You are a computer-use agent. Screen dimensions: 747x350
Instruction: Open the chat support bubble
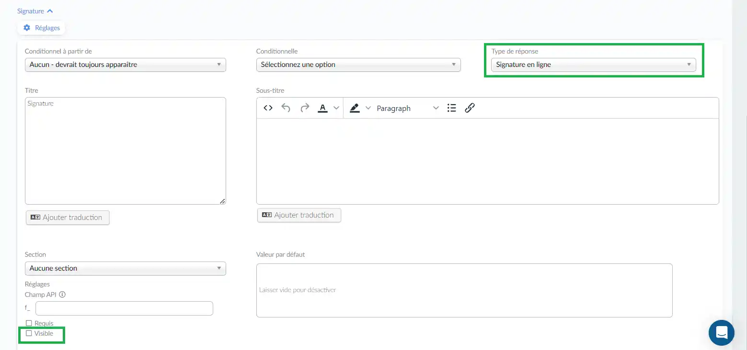[721, 332]
